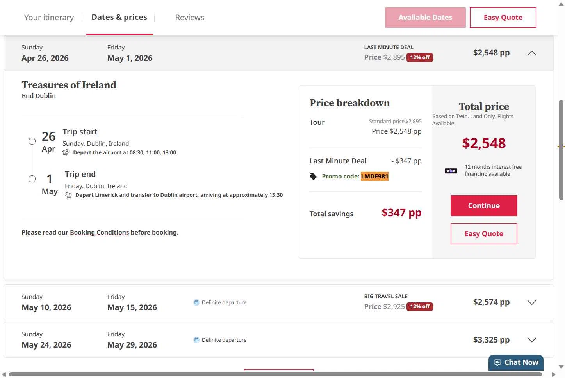Click the scroll down arrow
The width and height of the screenshot is (565, 378).
pyautogui.click(x=561, y=367)
